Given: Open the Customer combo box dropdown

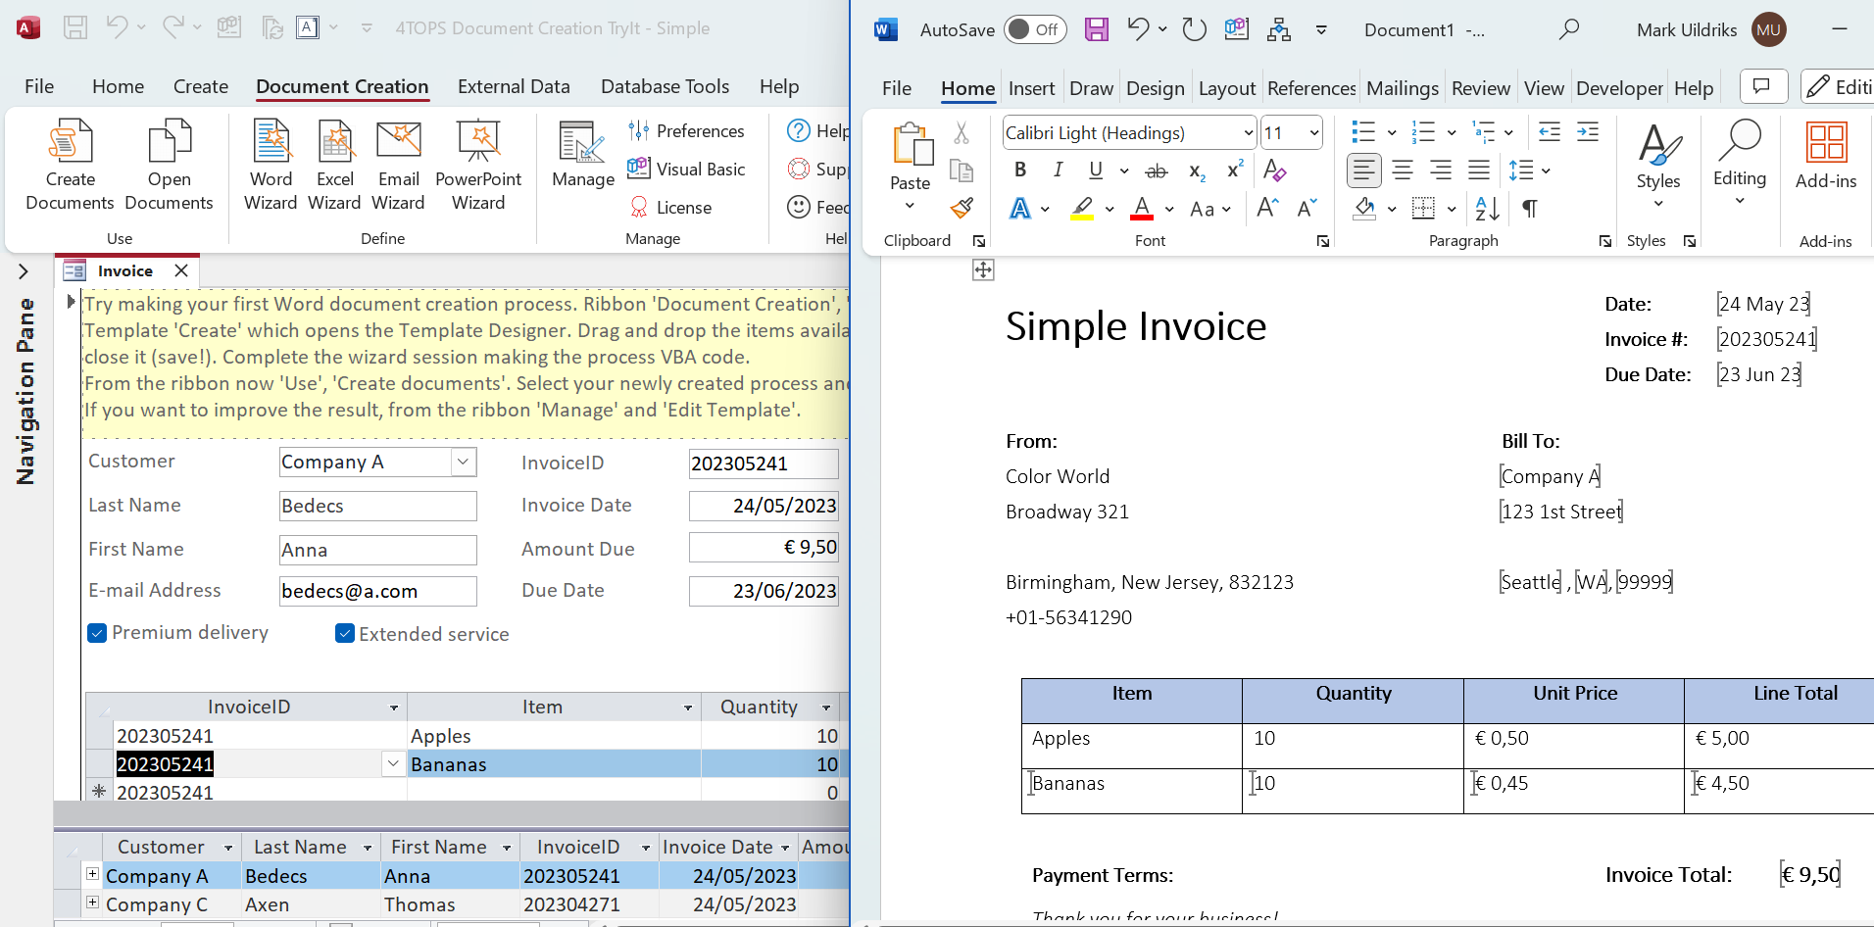Looking at the screenshot, I should (464, 462).
